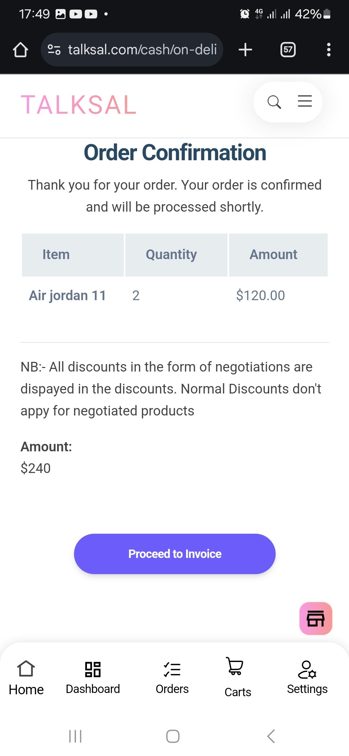Click Proceed to Invoice button
349x756 pixels.
click(175, 554)
